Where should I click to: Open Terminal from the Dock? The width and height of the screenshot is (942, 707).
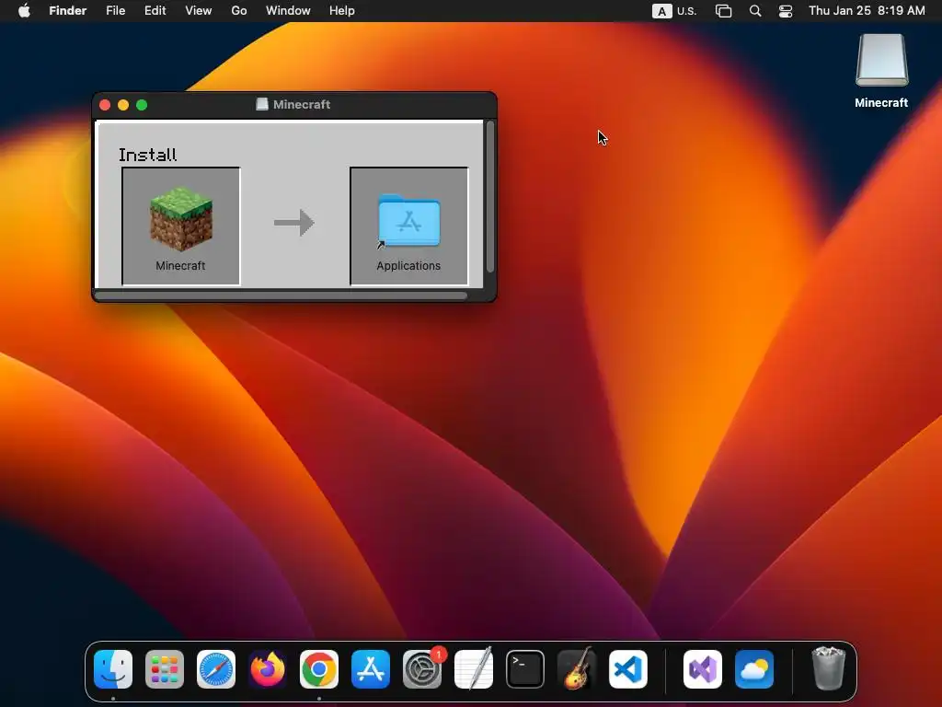[x=525, y=669]
